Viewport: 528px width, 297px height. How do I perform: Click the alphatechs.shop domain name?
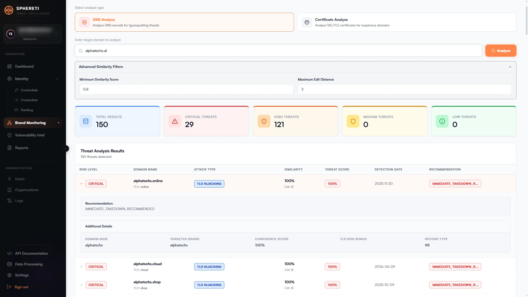click(x=147, y=282)
